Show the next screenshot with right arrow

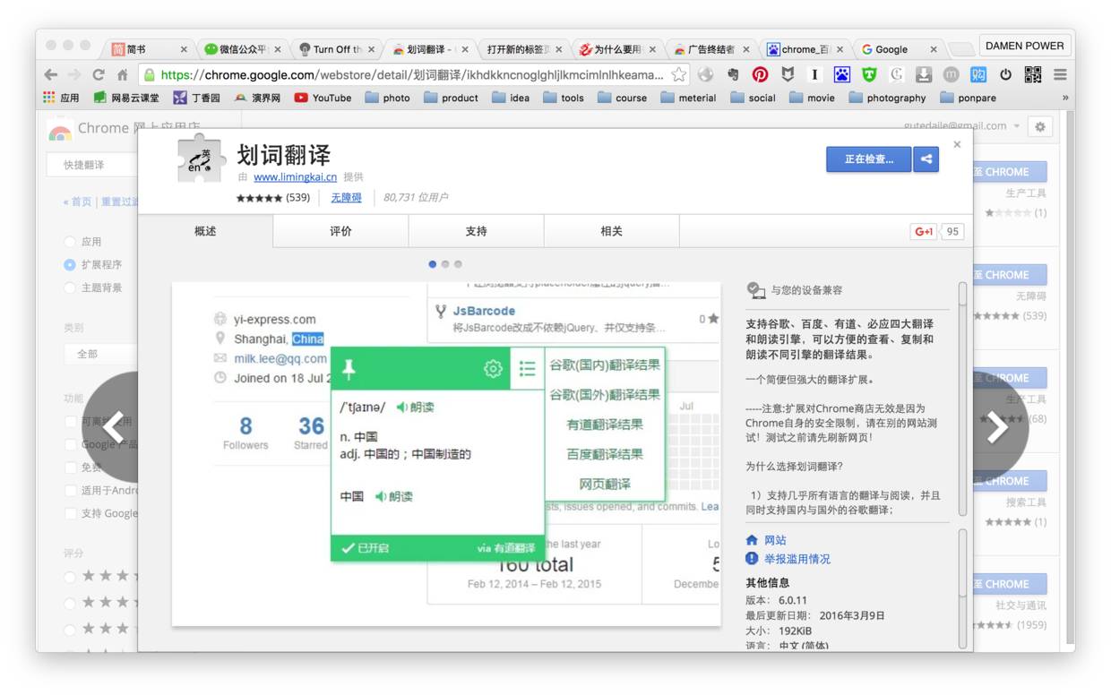click(x=997, y=427)
